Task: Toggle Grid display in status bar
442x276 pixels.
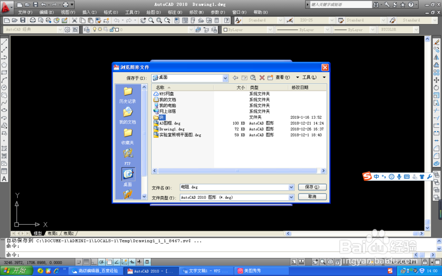Action: [86, 262]
